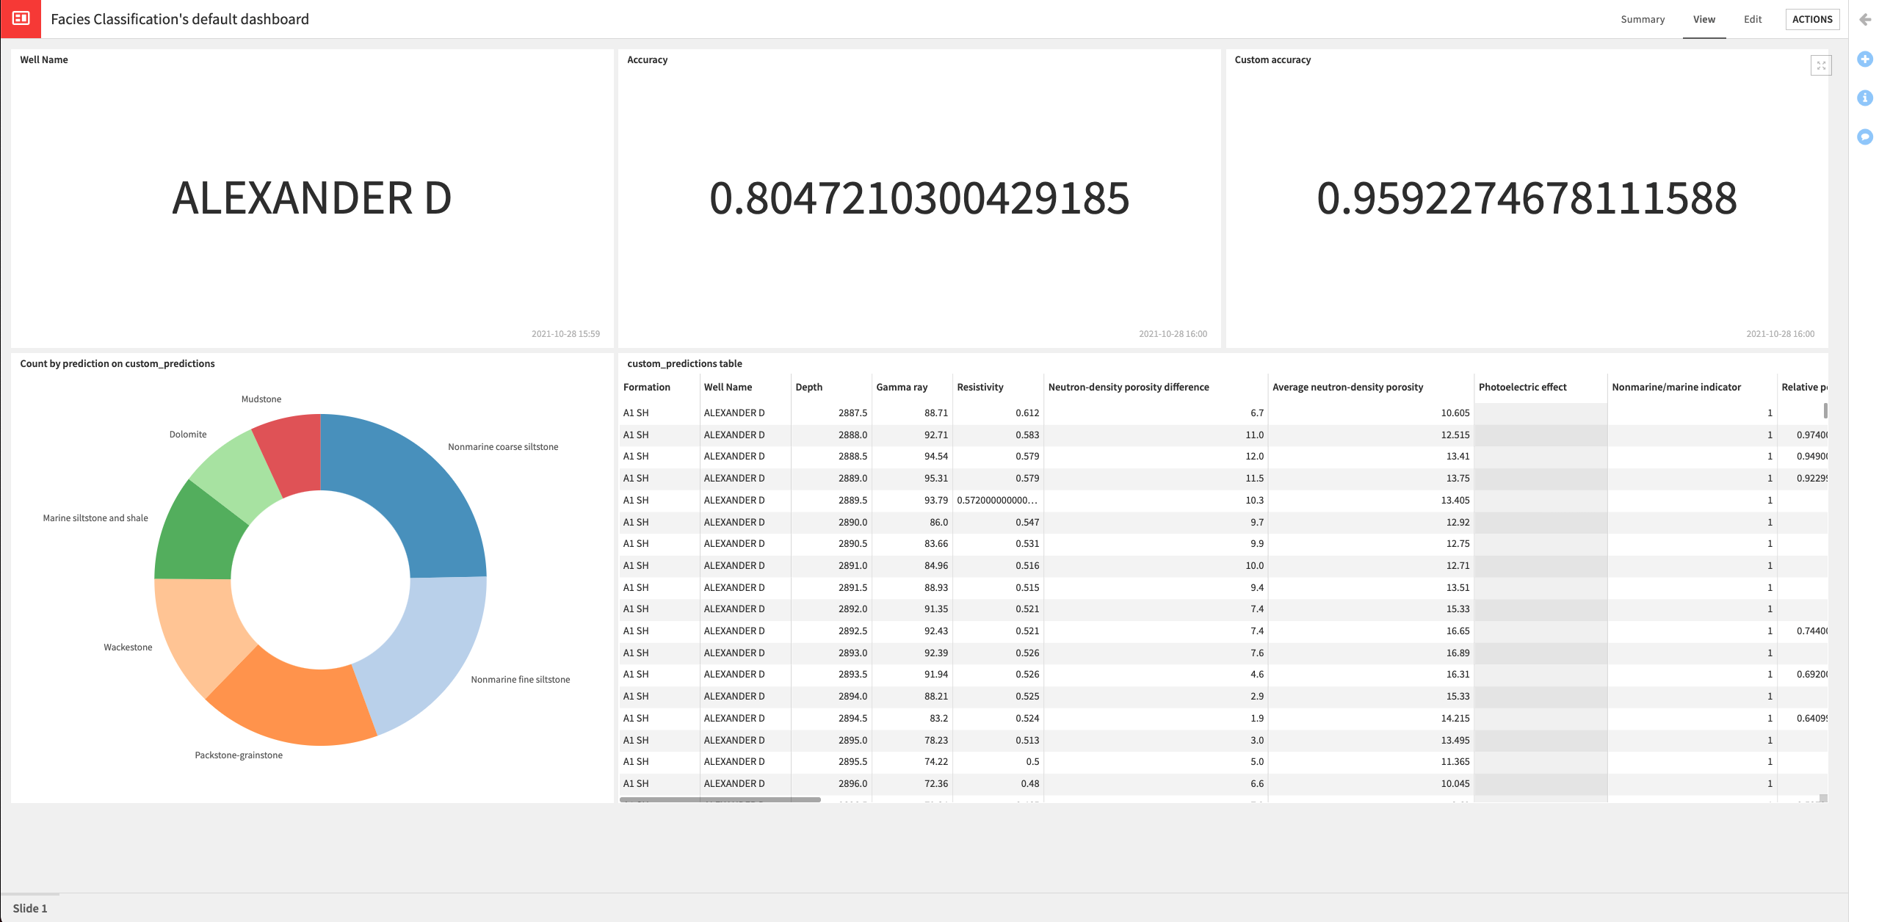Switch to the Summary tab
The height and width of the screenshot is (922, 1879).
click(1643, 19)
